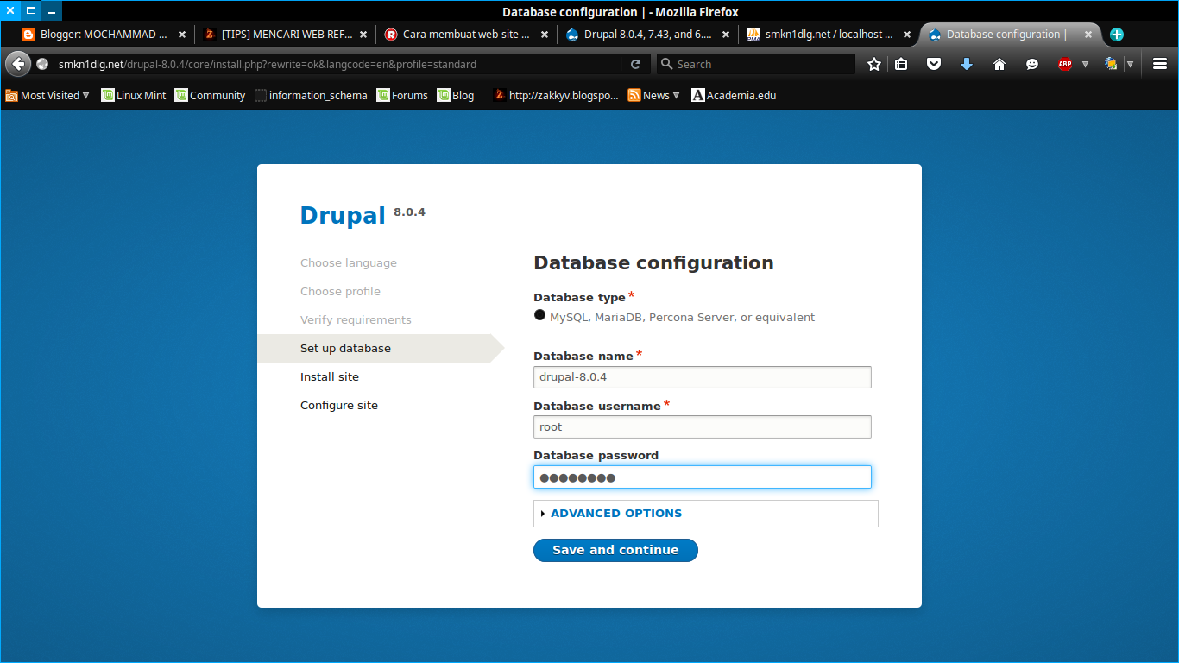Screen dimensions: 1179x663
Task: Open the Adblock Plus ABP icon
Action: [x=1065, y=64]
